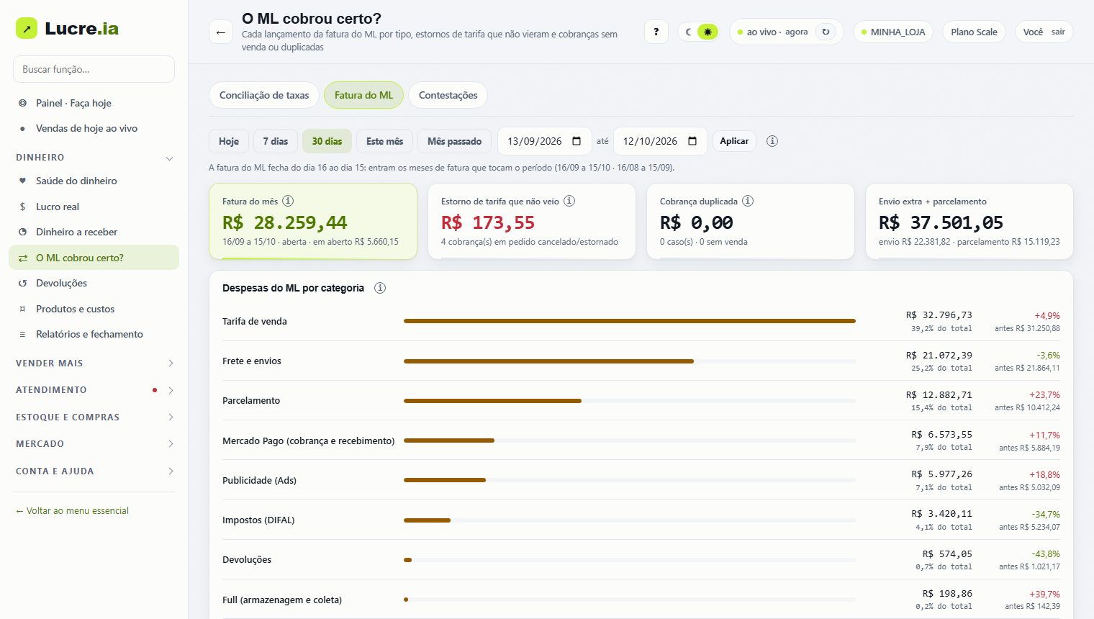
Task: Open the Plano Scale plan button
Action: tap(974, 32)
